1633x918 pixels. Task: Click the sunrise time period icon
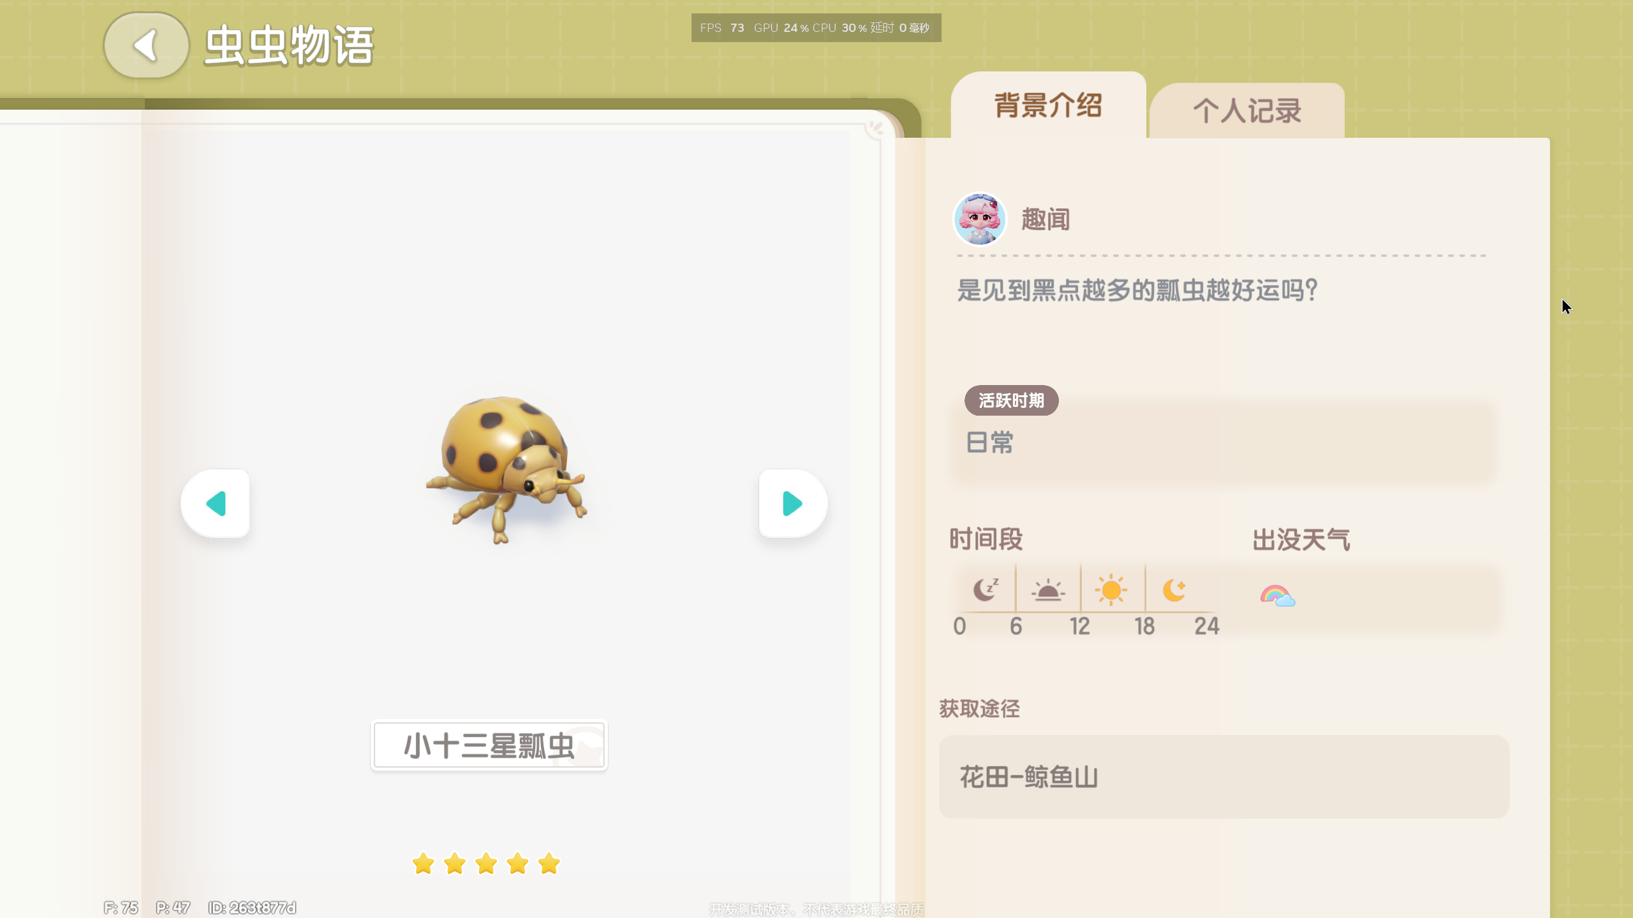(1048, 590)
